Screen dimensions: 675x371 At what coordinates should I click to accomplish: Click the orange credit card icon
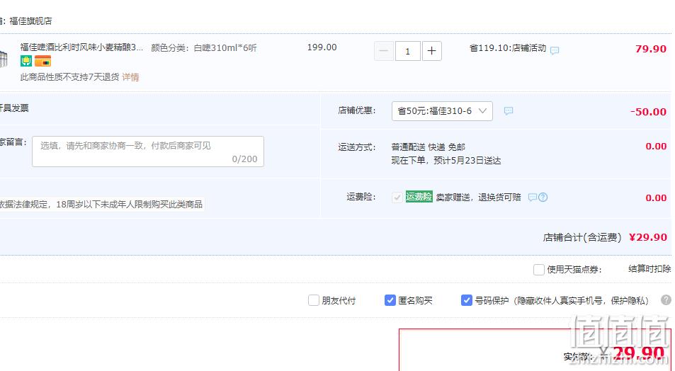(x=42, y=61)
